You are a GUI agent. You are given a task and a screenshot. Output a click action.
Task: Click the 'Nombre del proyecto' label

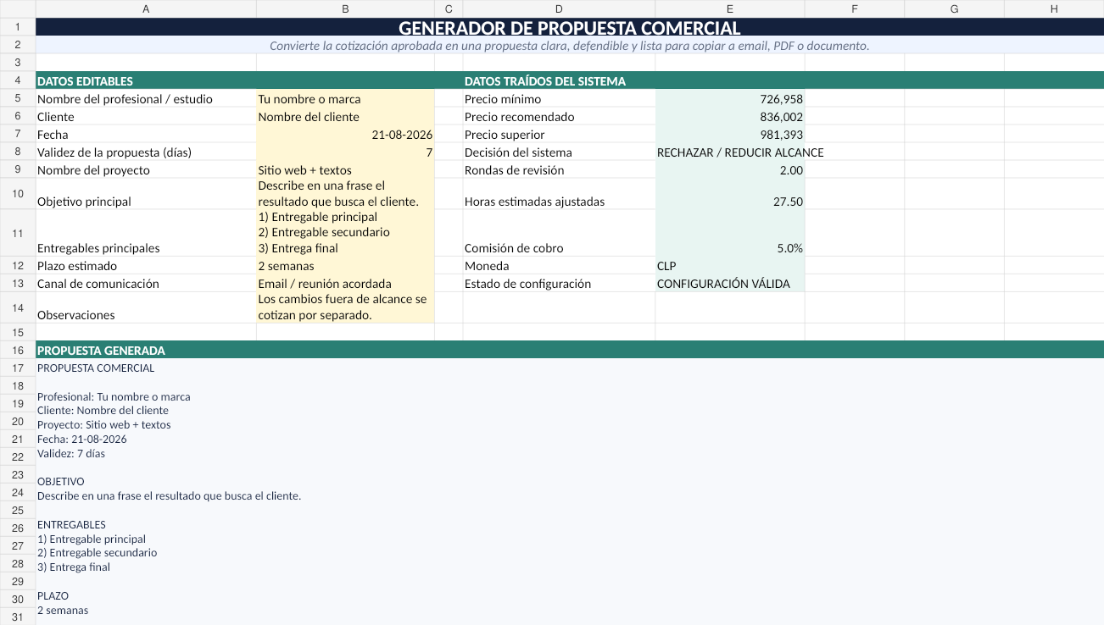pyautogui.click(x=93, y=170)
